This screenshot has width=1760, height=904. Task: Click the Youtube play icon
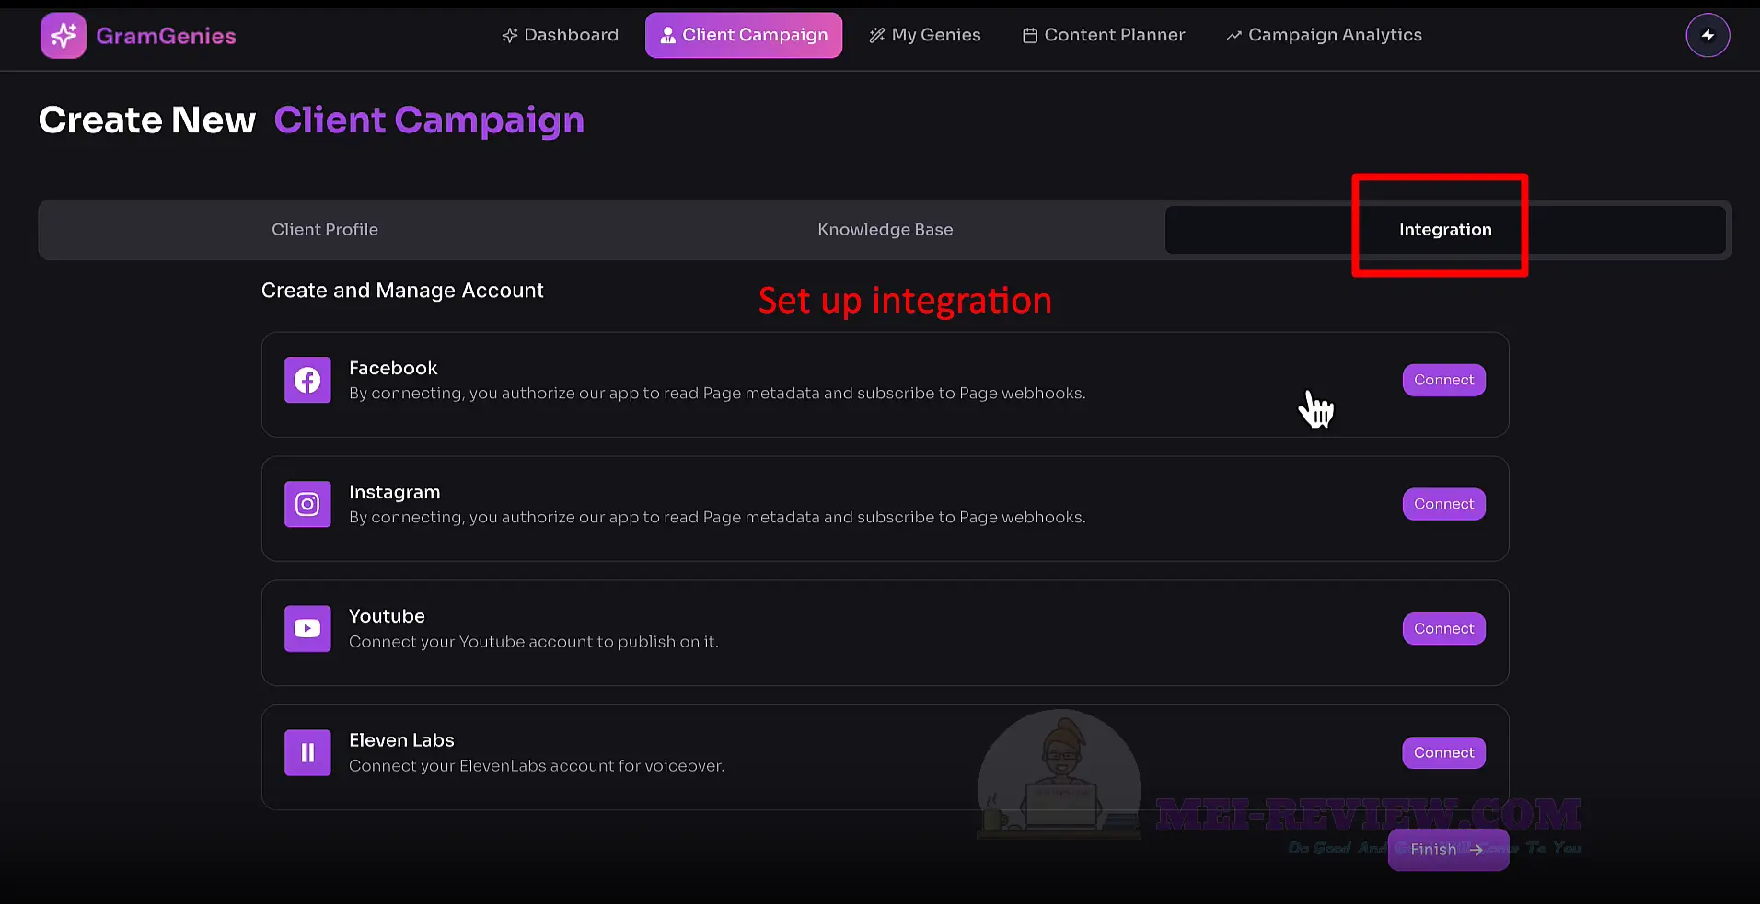(x=307, y=628)
